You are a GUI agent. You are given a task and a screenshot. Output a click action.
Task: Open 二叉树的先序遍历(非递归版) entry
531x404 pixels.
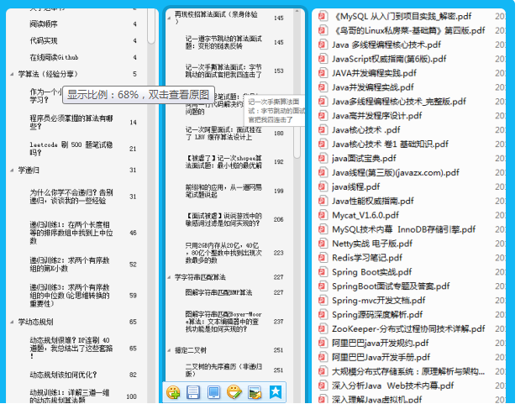click(x=223, y=370)
